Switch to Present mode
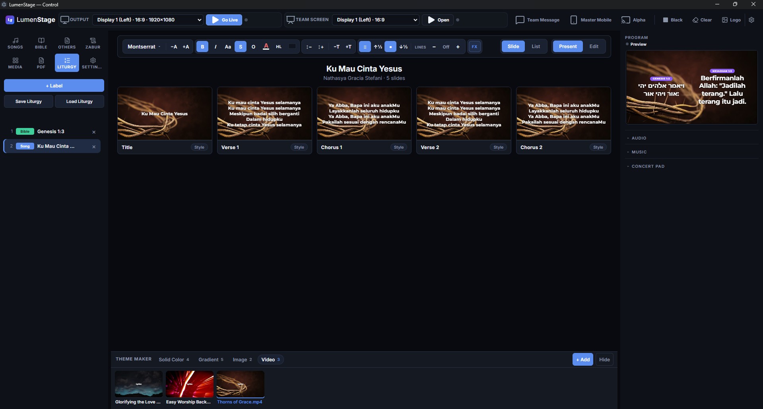 (568, 47)
